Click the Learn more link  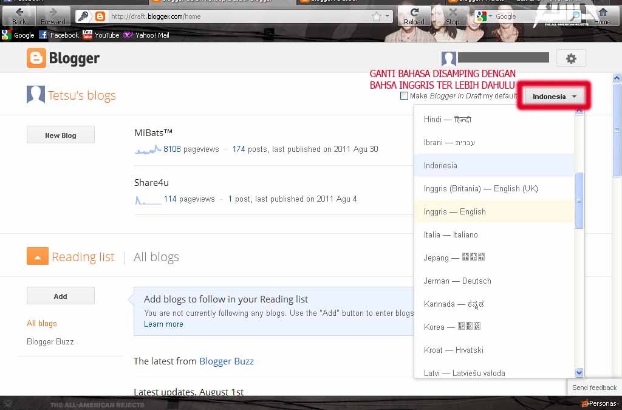163,324
